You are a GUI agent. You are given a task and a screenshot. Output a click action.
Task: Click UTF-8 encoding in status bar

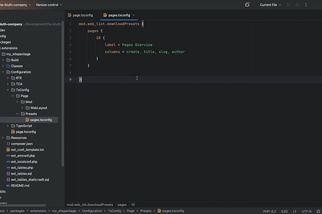[x=306, y=211]
